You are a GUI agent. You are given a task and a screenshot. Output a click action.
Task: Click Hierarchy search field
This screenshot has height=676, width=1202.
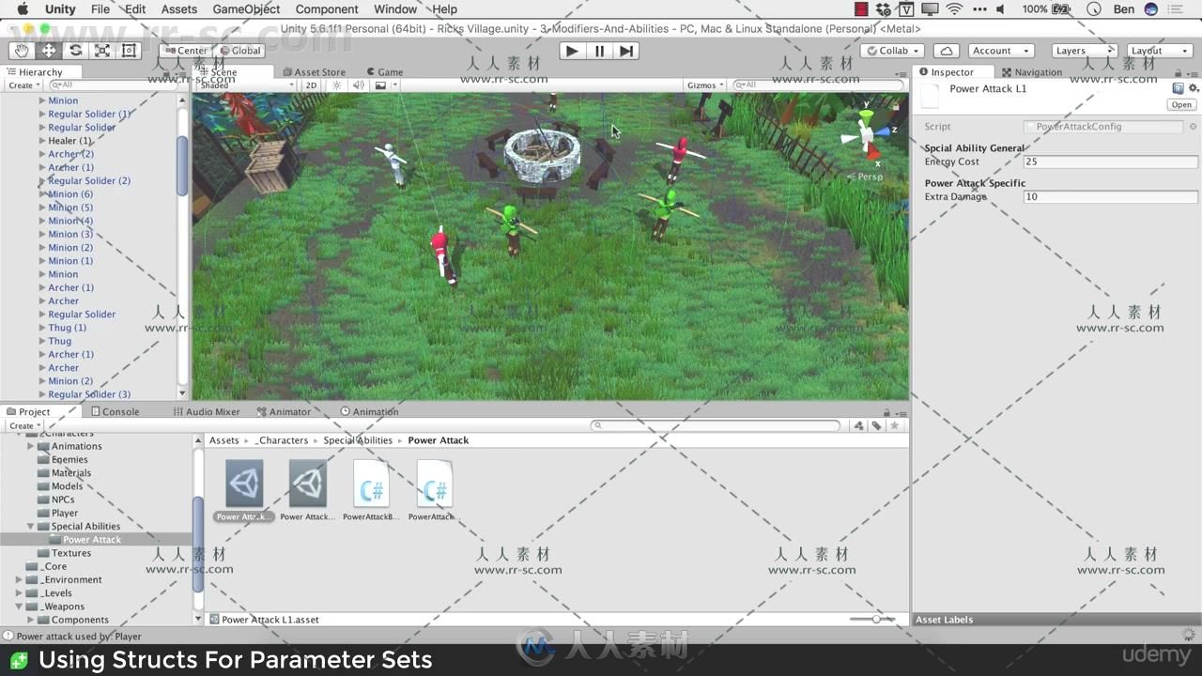coord(113,85)
